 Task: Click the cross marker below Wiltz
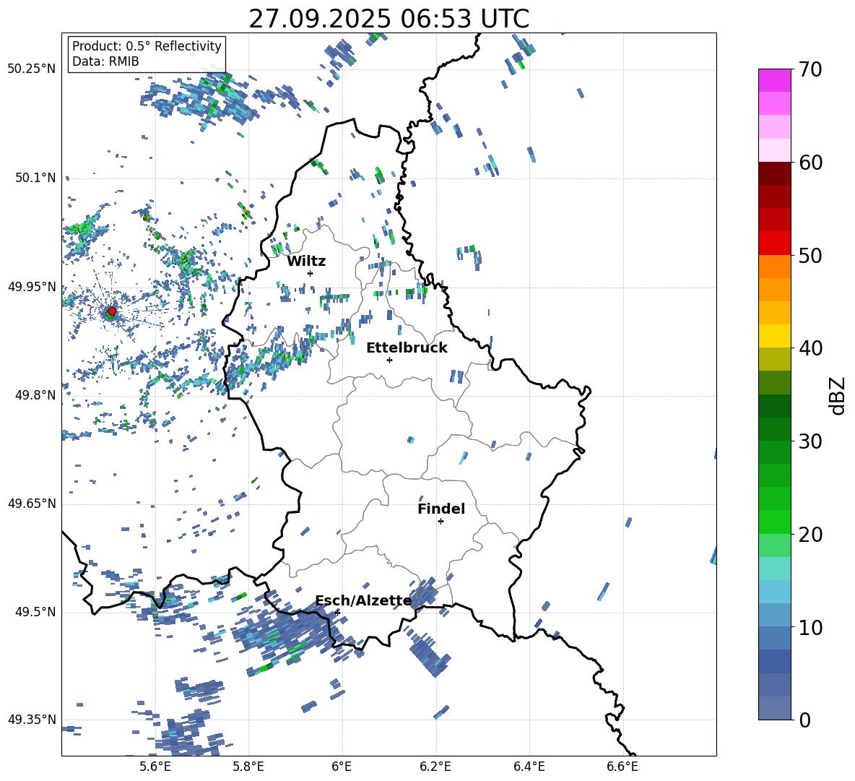point(311,273)
